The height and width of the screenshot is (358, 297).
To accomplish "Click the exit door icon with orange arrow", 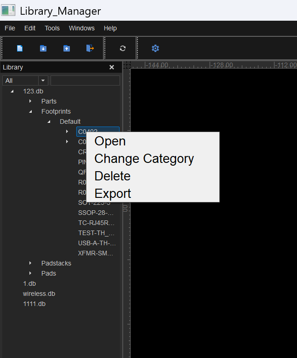I will tap(90, 48).
